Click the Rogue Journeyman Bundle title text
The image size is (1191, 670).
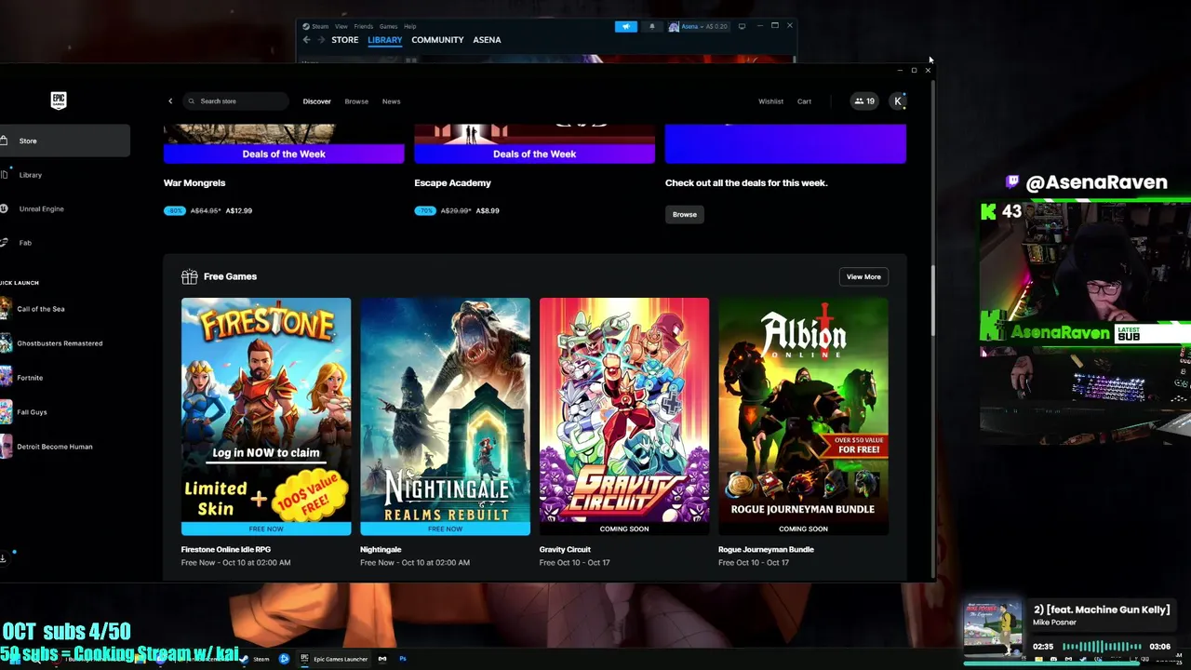click(766, 550)
